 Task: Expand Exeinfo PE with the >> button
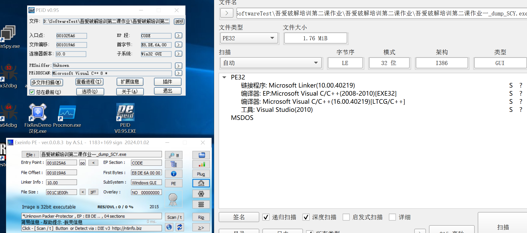(201, 227)
